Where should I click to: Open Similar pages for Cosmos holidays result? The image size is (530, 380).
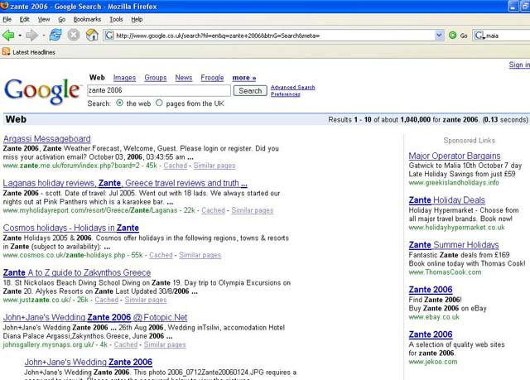(x=200, y=255)
